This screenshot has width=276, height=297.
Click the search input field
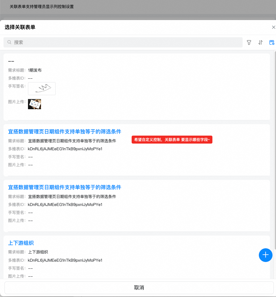[127, 42]
